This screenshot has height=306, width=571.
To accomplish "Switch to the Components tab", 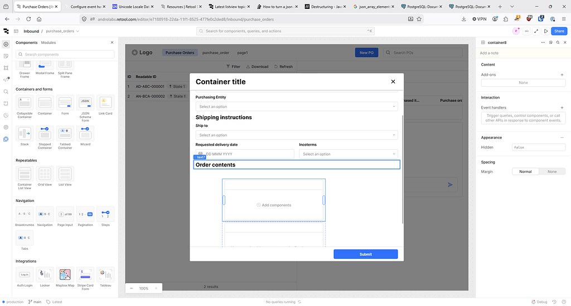I will pyautogui.click(x=27, y=42).
